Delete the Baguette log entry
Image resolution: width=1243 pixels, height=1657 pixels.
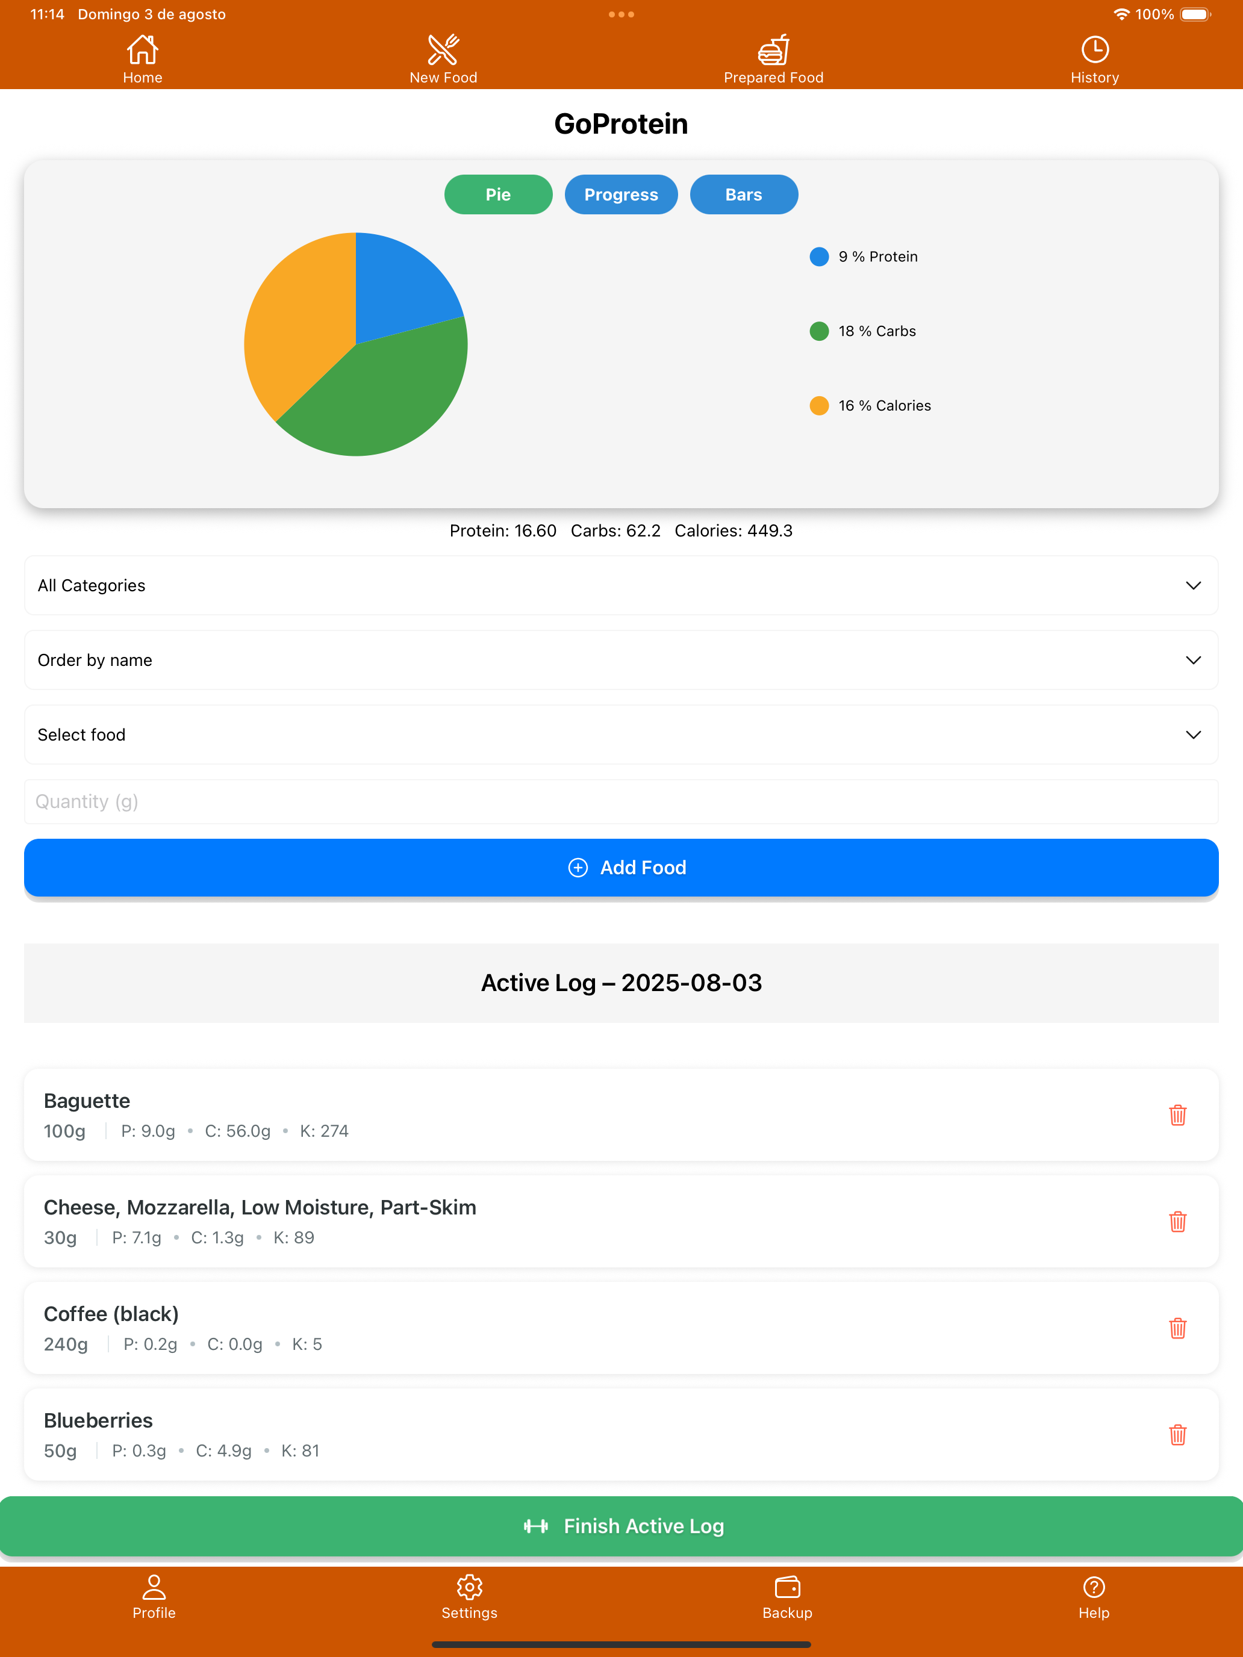coord(1177,1115)
